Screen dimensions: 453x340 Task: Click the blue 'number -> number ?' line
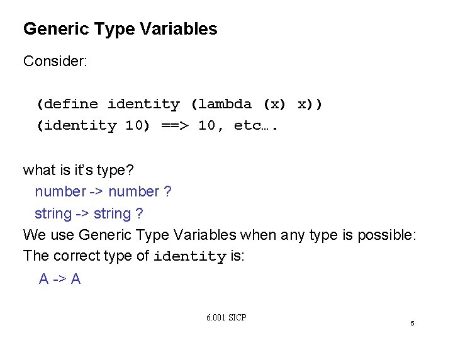pos(103,191)
